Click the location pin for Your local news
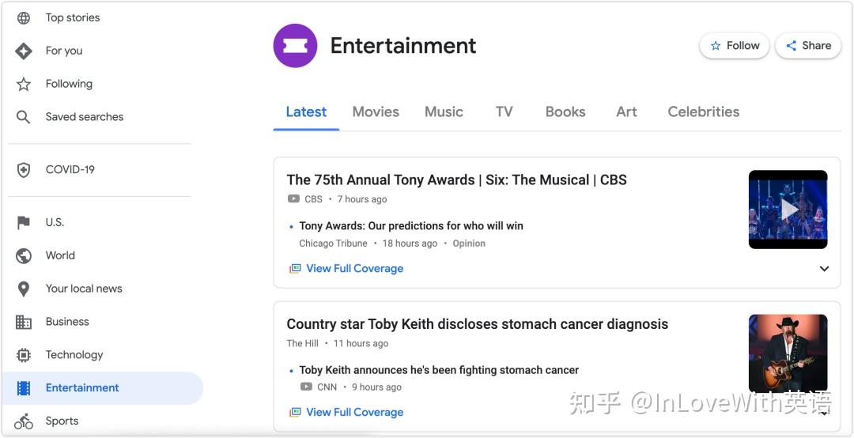This screenshot has height=438, width=854. pyautogui.click(x=24, y=289)
